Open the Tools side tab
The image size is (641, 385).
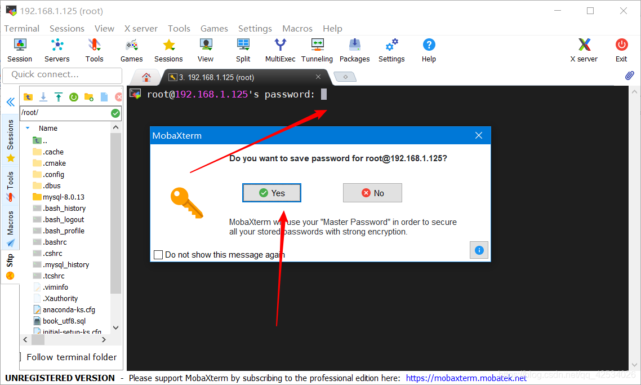pos(10,186)
